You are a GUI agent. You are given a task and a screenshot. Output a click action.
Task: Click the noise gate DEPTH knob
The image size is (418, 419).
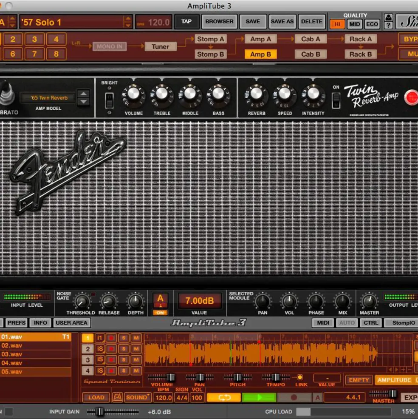pyautogui.click(x=136, y=302)
